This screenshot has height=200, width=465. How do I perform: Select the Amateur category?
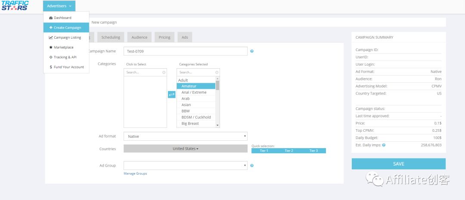point(196,86)
